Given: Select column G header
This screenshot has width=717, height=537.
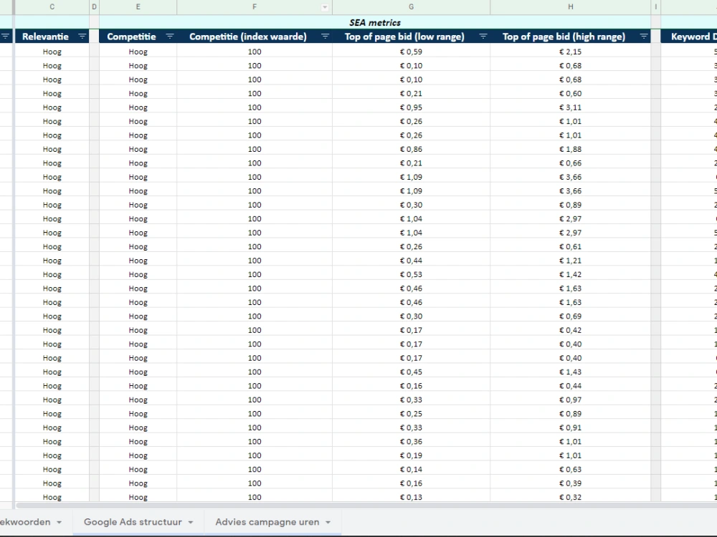Looking at the screenshot, I should (x=411, y=7).
